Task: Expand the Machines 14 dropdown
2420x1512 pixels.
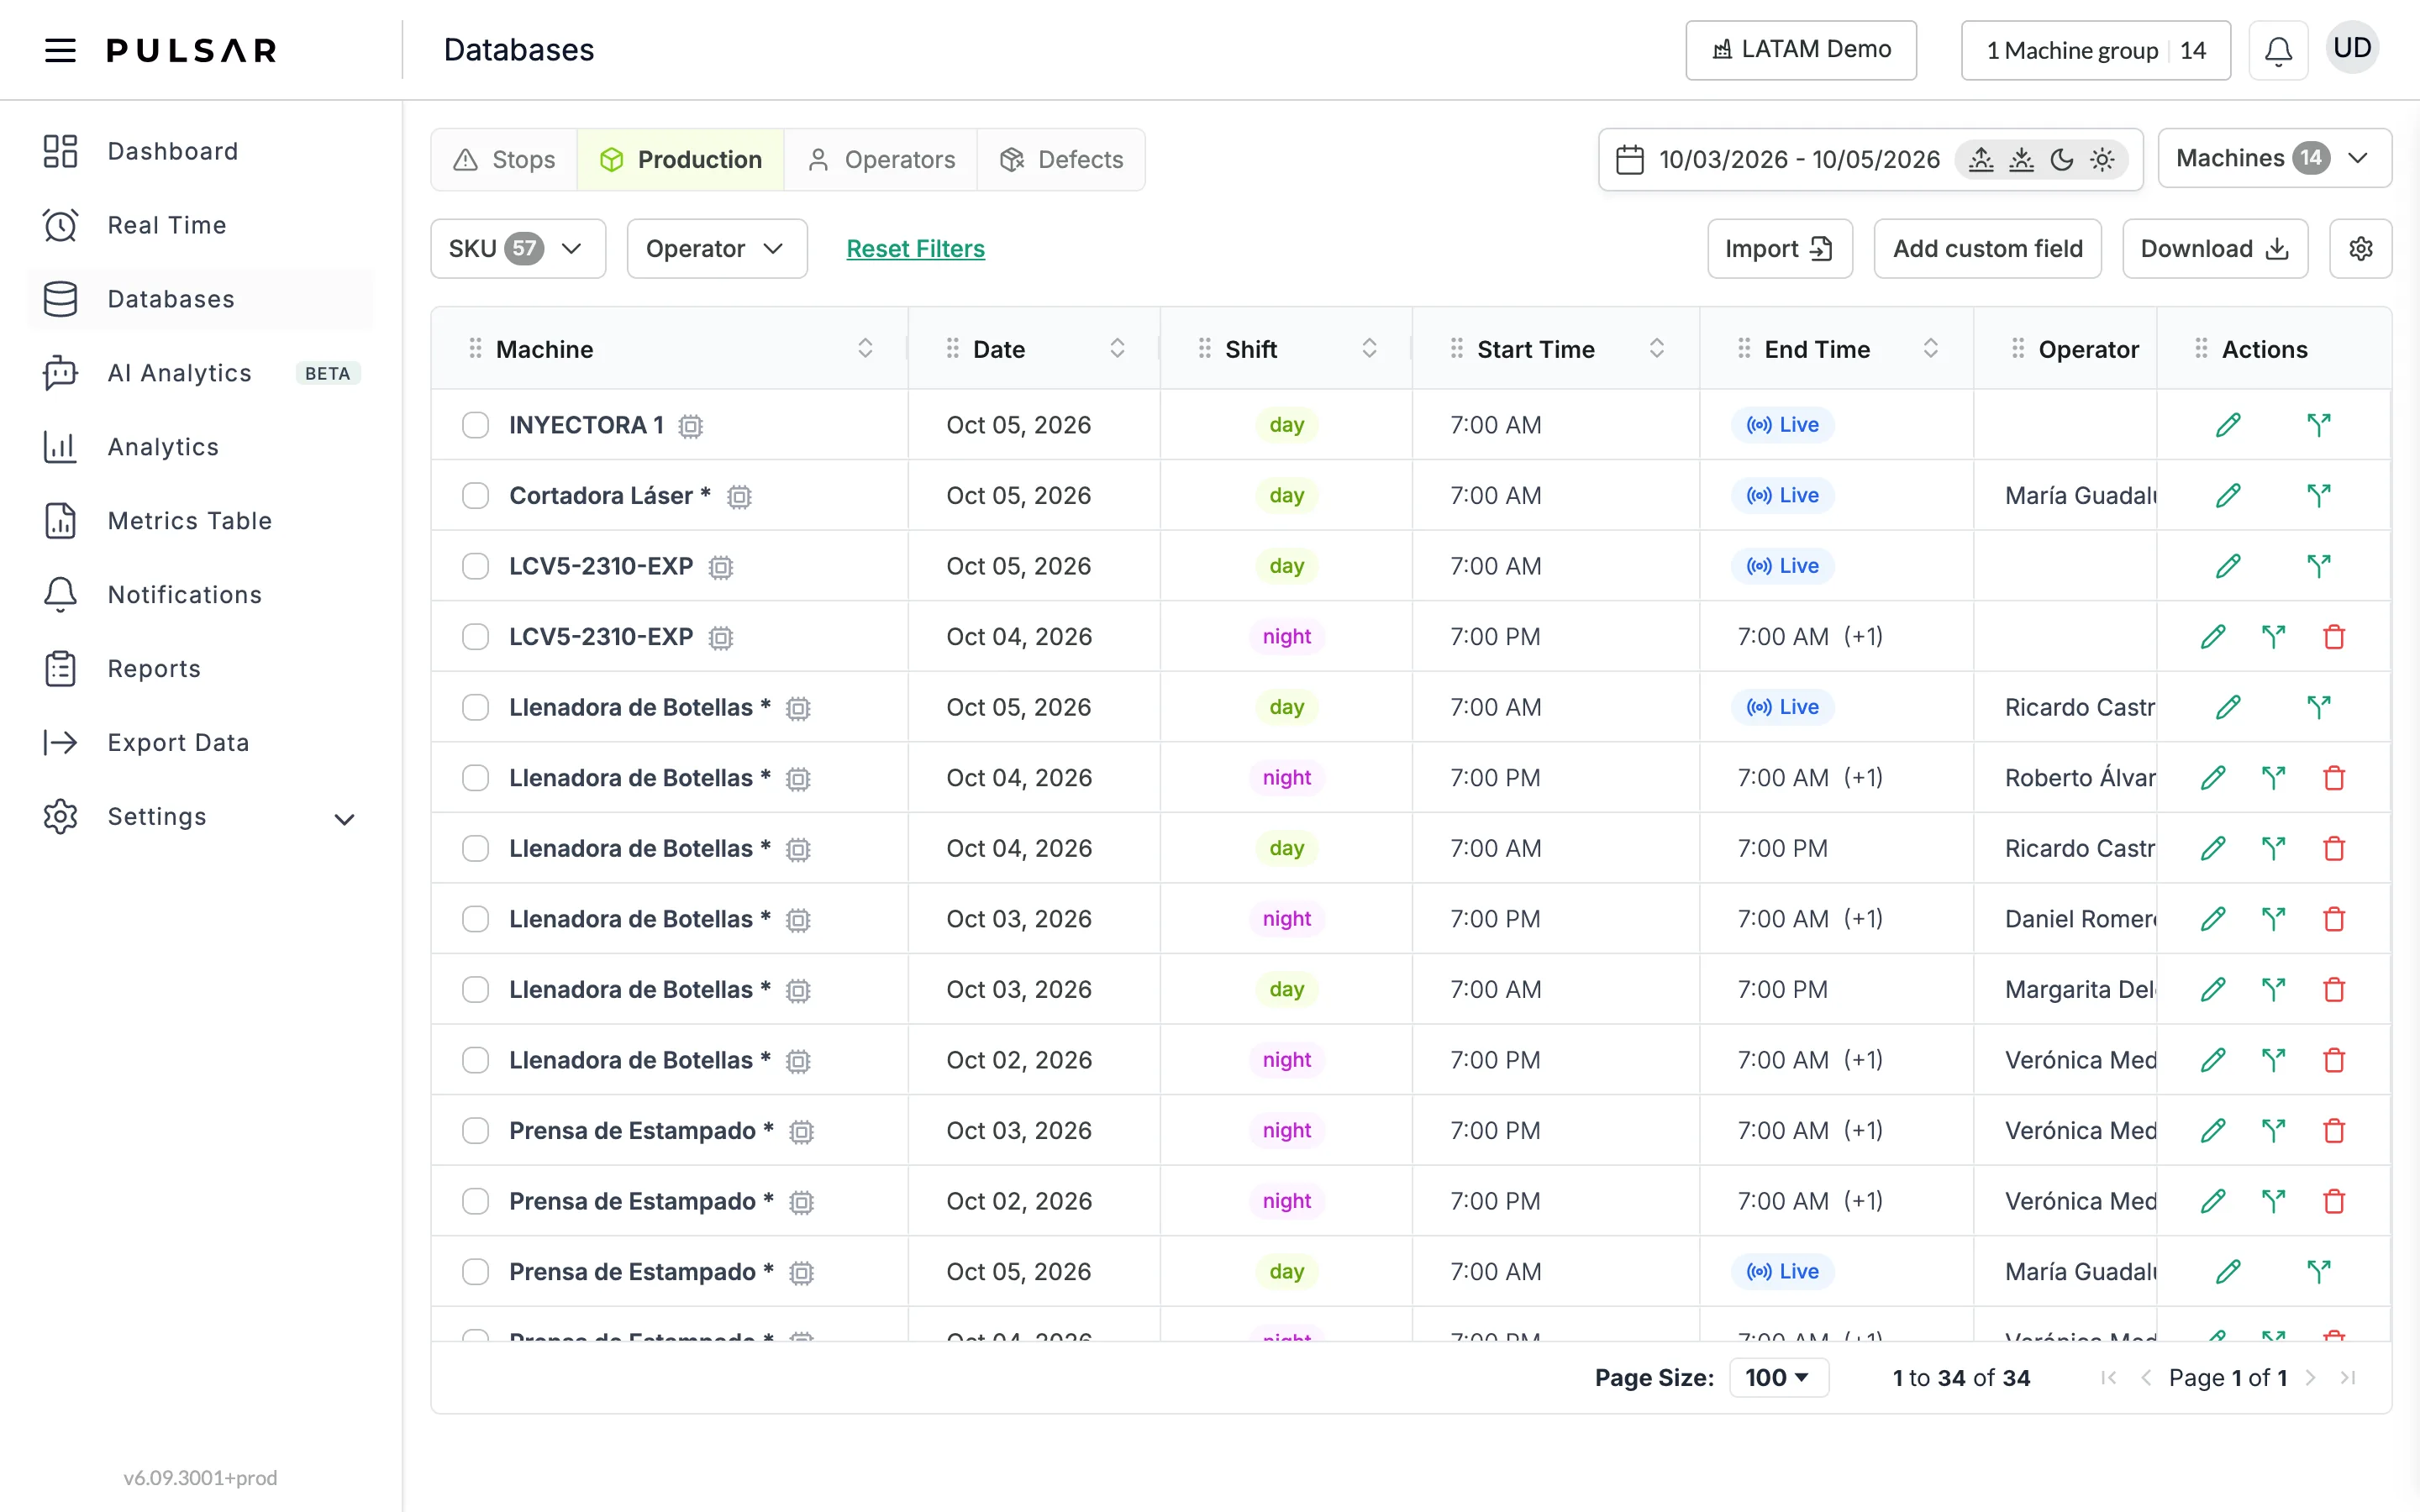Action: (x=2274, y=158)
